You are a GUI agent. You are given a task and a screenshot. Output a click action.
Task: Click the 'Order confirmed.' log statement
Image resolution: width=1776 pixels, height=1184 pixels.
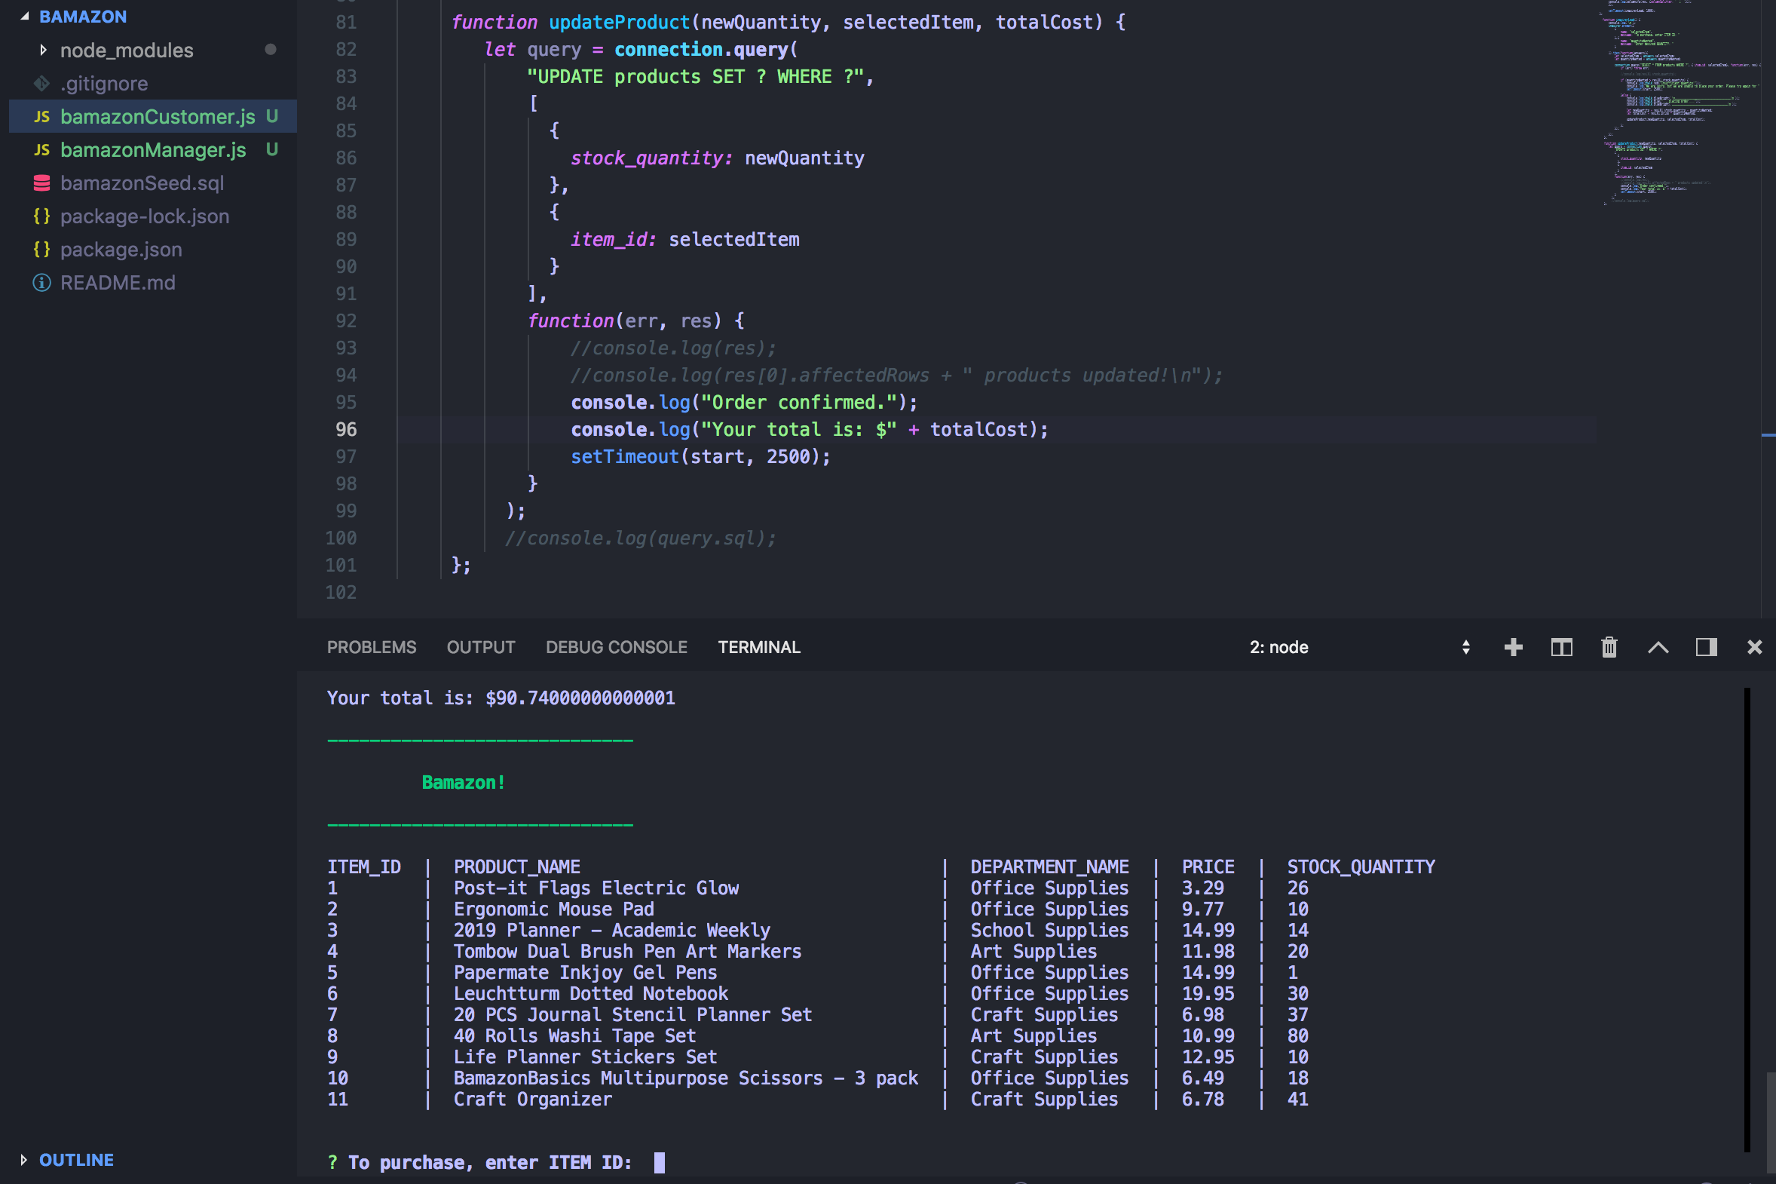point(744,402)
